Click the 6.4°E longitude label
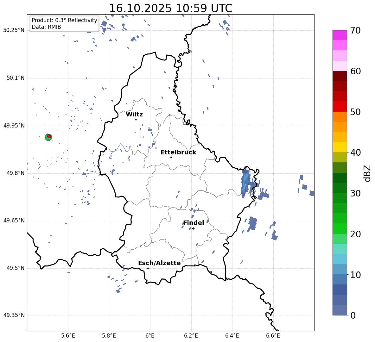Viewport: 375px width, 342px height. coord(232,336)
